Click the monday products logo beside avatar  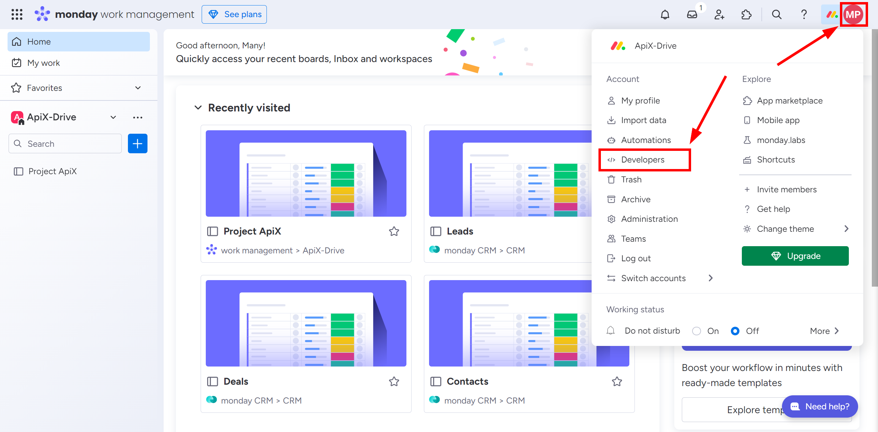832,14
